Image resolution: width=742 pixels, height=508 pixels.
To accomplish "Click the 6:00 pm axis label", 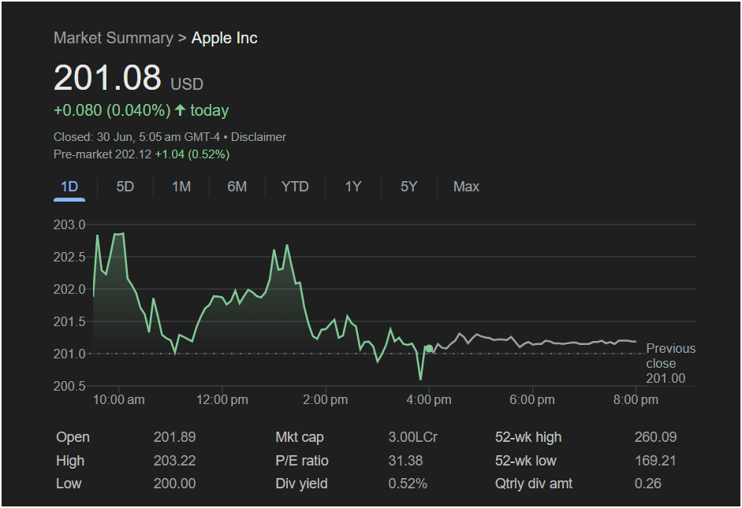I will 532,400.
